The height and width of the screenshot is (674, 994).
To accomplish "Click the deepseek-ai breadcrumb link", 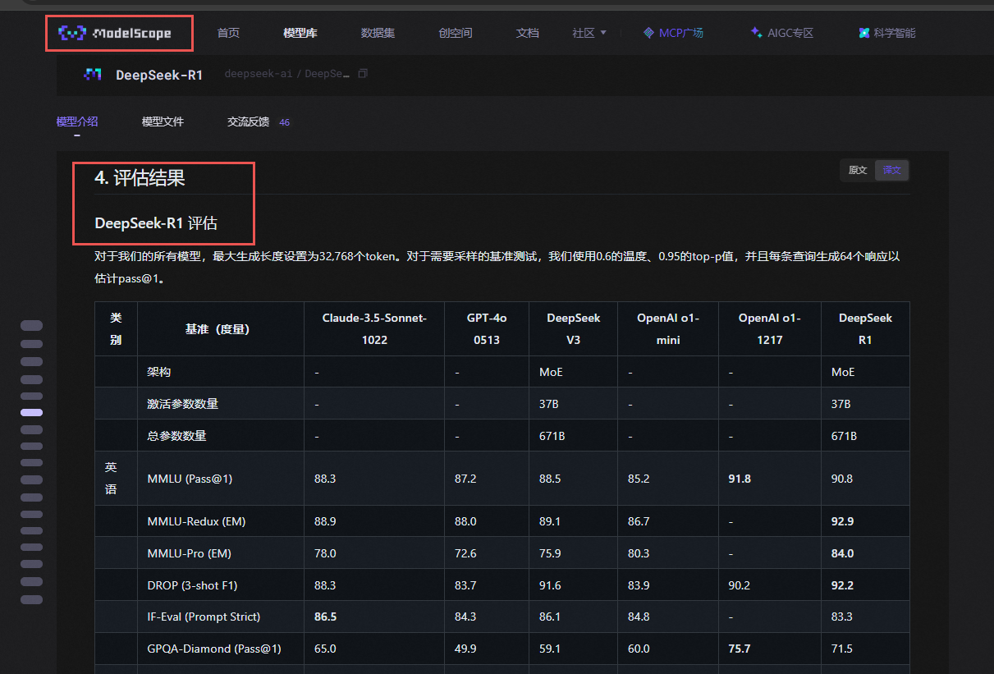I will pos(258,74).
